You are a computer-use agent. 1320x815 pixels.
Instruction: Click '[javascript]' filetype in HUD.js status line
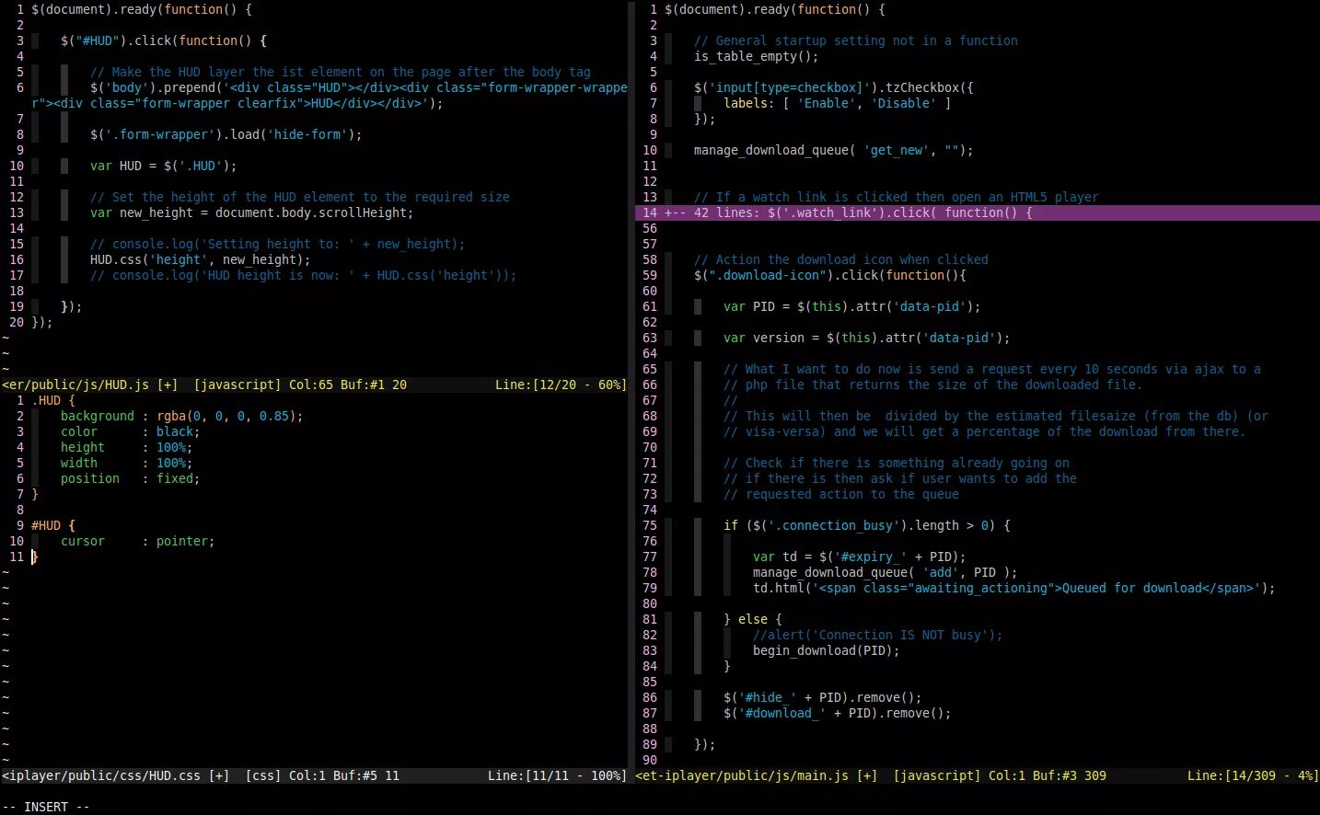tap(237, 385)
